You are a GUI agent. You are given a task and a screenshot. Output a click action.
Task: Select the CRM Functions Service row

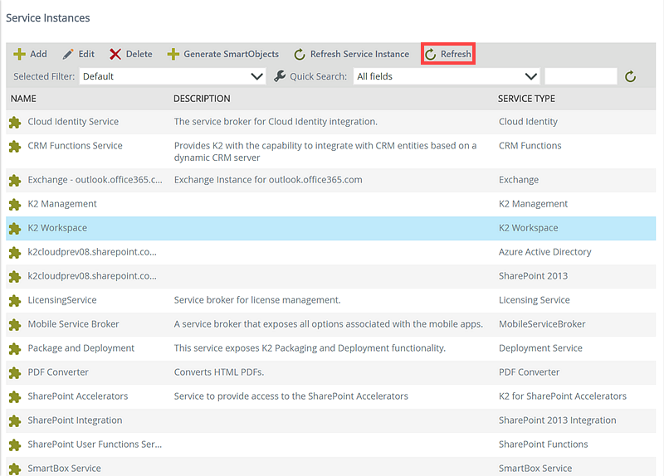click(75, 146)
